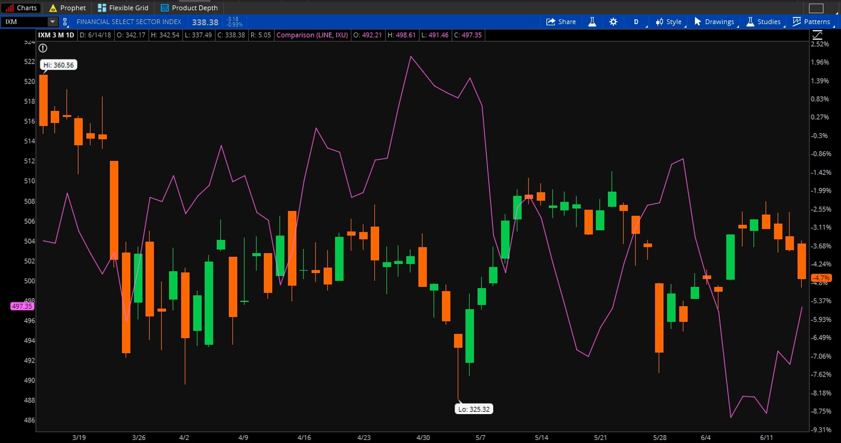
Task: Click the orange -4.7% axis label
Action: [x=821, y=278]
